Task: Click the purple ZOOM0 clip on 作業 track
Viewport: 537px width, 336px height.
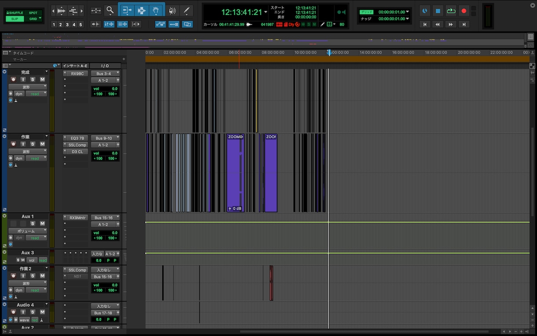Action: (x=235, y=173)
